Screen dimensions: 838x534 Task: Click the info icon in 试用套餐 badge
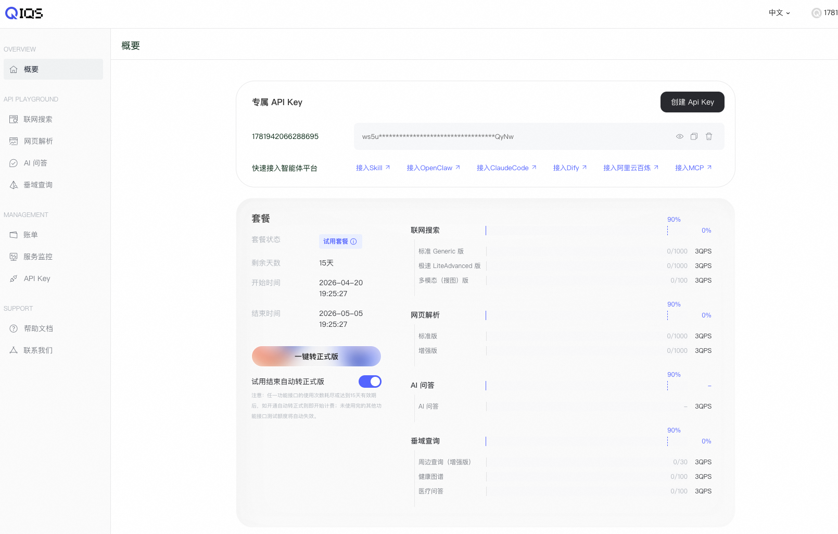point(353,241)
